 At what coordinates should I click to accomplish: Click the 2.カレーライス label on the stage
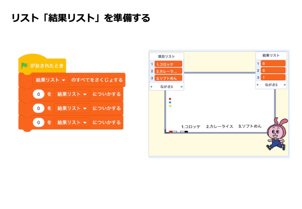[x=220, y=126]
